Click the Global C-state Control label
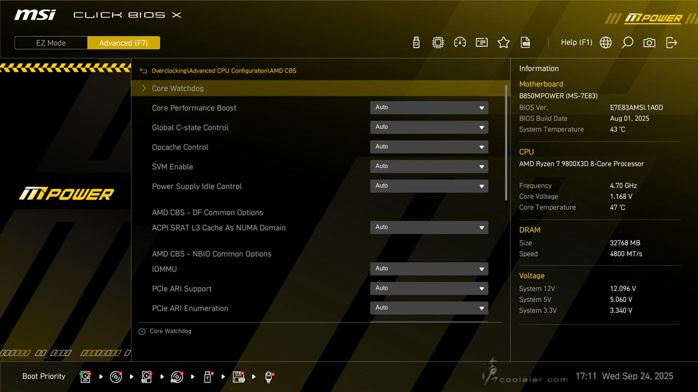The width and height of the screenshot is (698, 392). tap(190, 128)
